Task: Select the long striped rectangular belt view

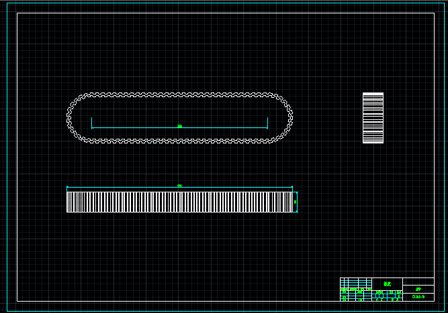Action: click(180, 202)
